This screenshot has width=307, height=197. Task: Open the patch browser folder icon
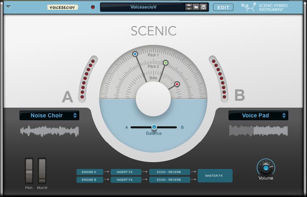[x=196, y=7]
